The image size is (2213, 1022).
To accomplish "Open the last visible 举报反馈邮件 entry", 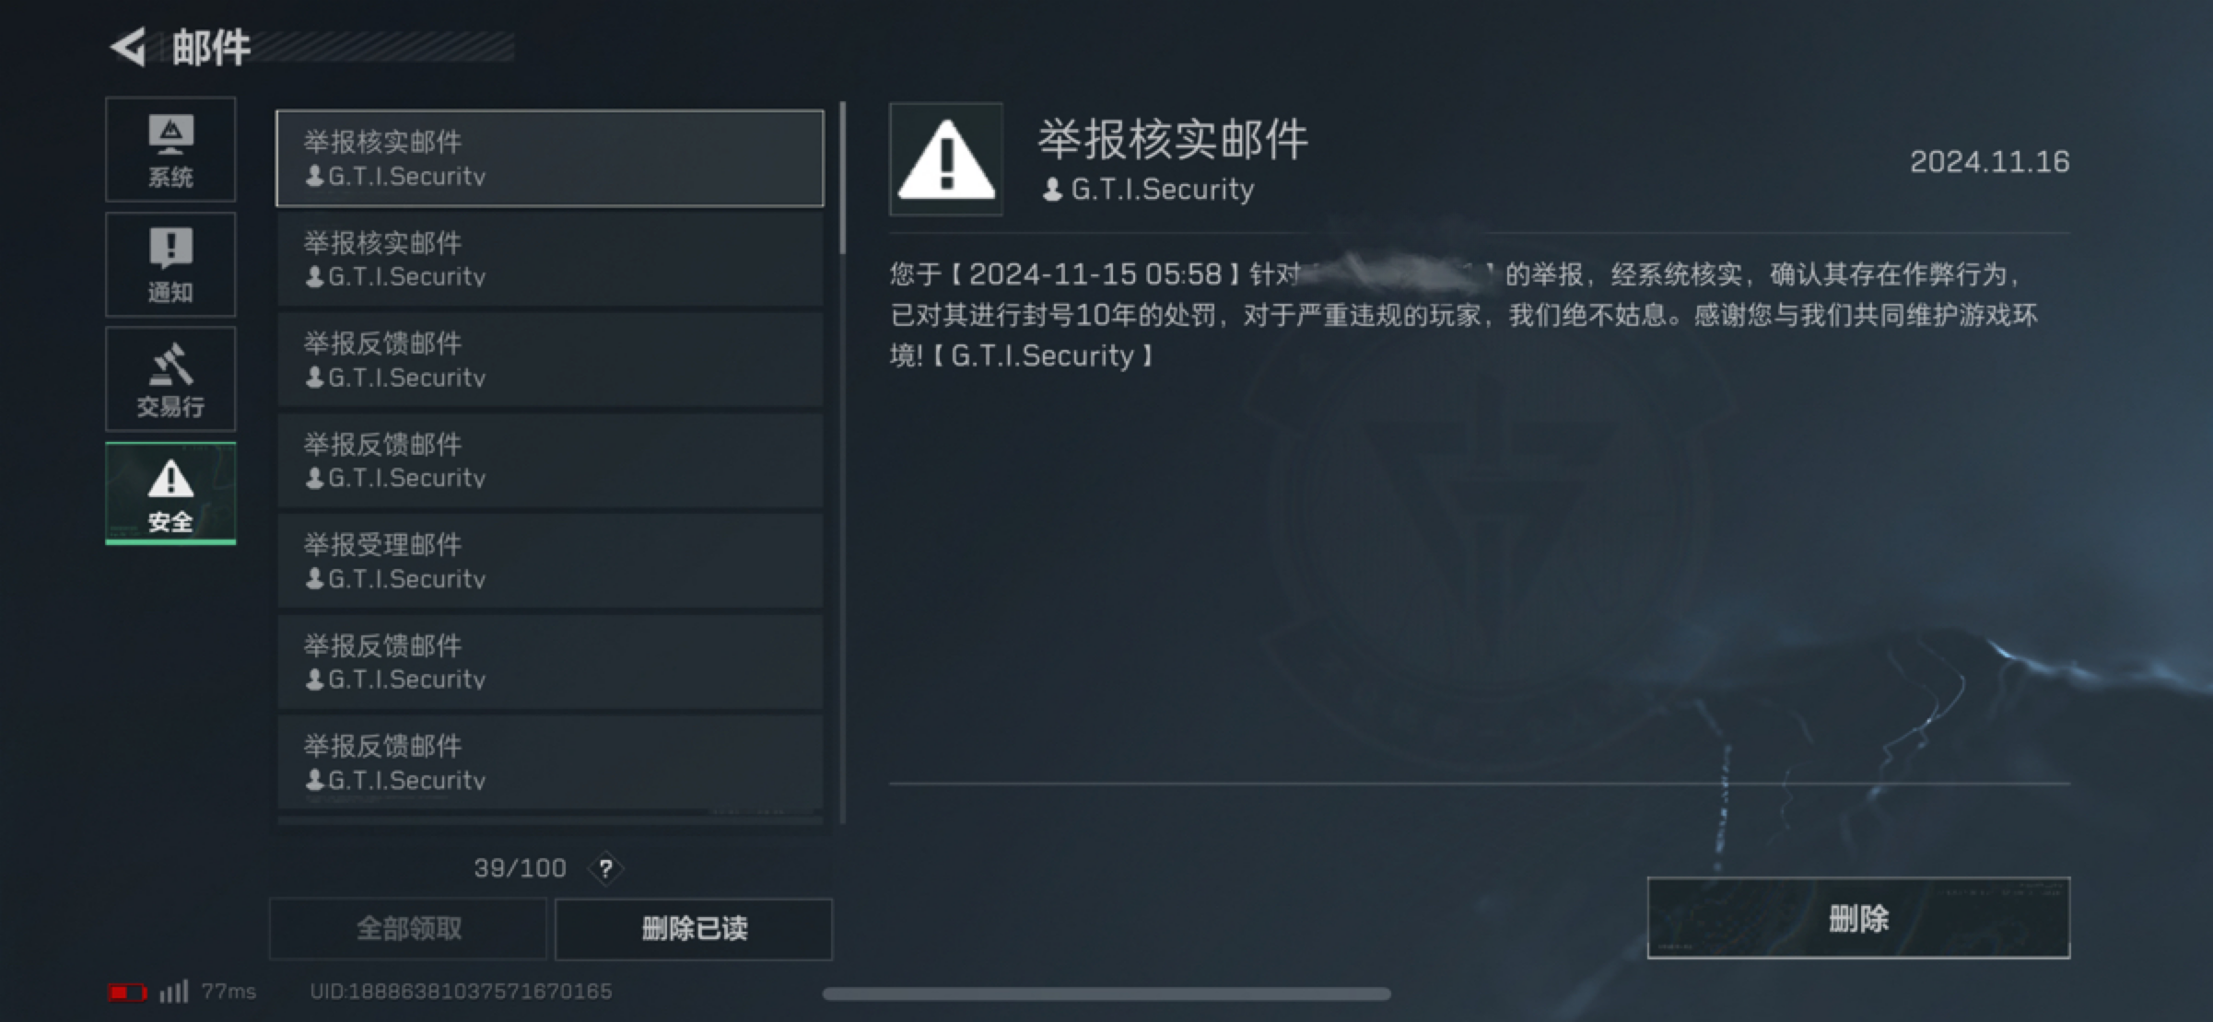I will pos(550,761).
